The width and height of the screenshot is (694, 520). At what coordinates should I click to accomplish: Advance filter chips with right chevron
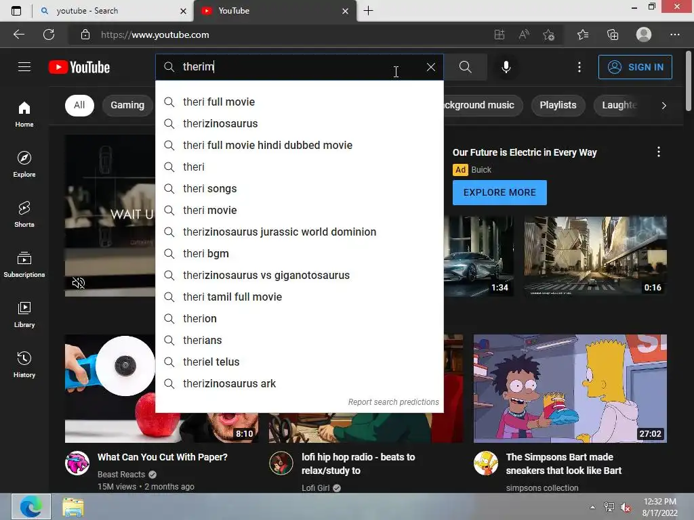(x=664, y=105)
